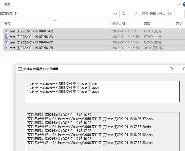Click the DOCX icon of test (2)2022-01-19 07-56-23
The width and height of the screenshot is (185, 151).
click(x=6, y=37)
